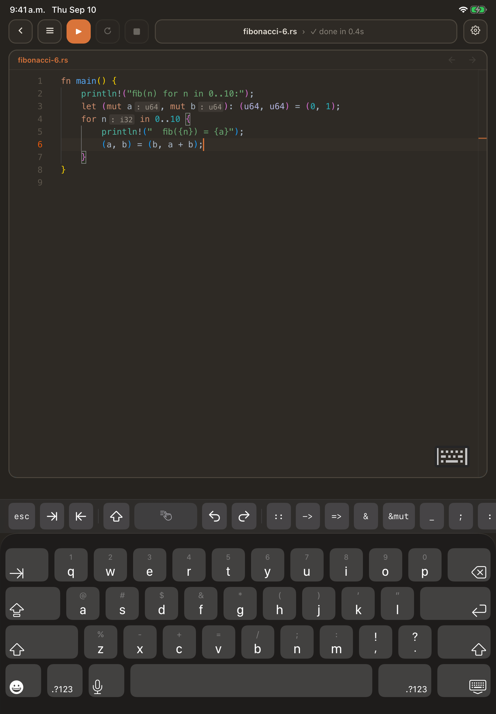Select line number 6 in the gutter

(40, 145)
